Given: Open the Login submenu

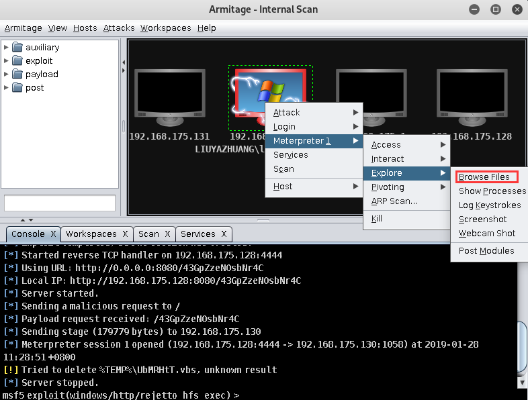Looking at the screenshot, I should coord(314,126).
